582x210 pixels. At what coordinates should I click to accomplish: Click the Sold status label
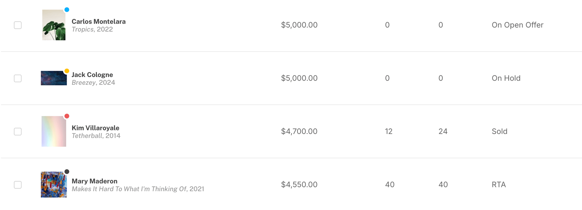[499, 131]
